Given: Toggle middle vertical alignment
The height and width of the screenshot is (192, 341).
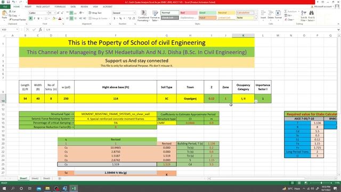Looking at the screenshot, I should click(71, 13).
